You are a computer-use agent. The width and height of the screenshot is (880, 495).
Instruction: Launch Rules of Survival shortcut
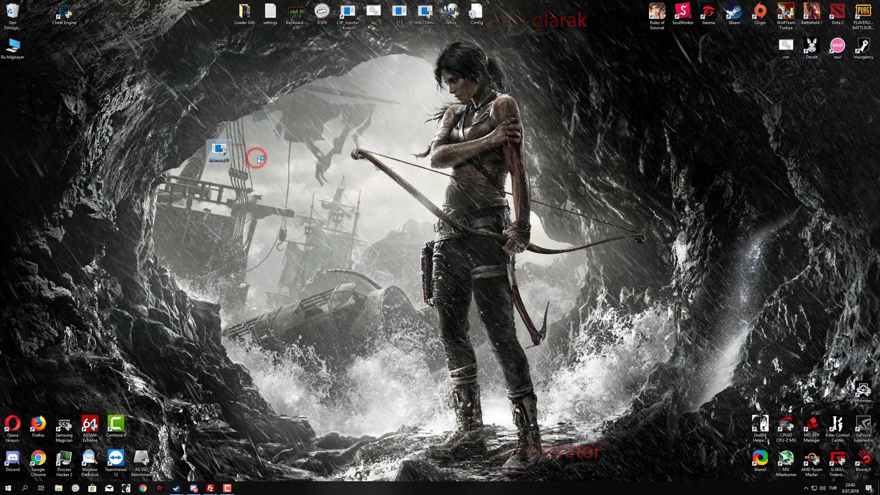657,17
